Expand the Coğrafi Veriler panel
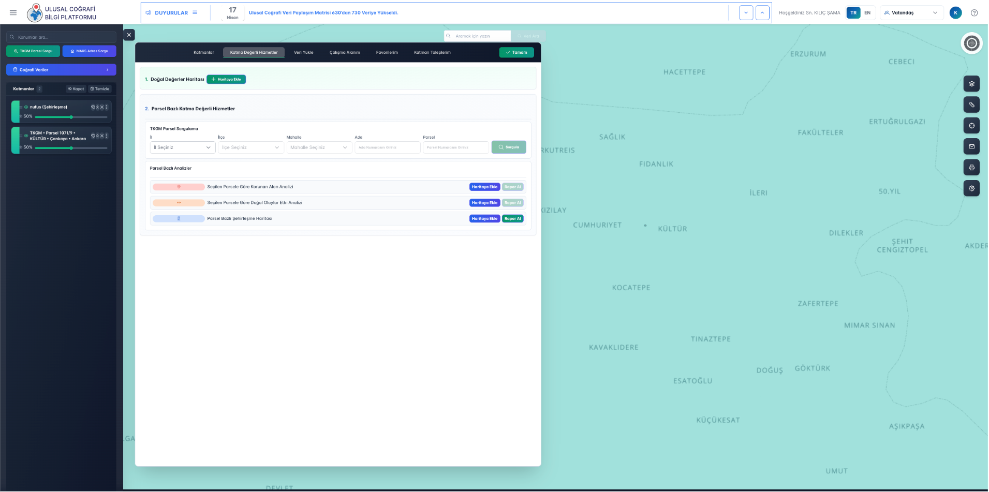The height and width of the screenshot is (492, 989). pos(61,70)
